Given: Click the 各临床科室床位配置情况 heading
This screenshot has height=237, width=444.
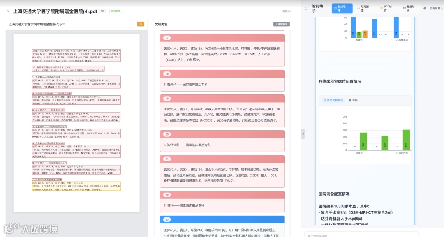Looking at the screenshot, I should [x=340, y=81].
